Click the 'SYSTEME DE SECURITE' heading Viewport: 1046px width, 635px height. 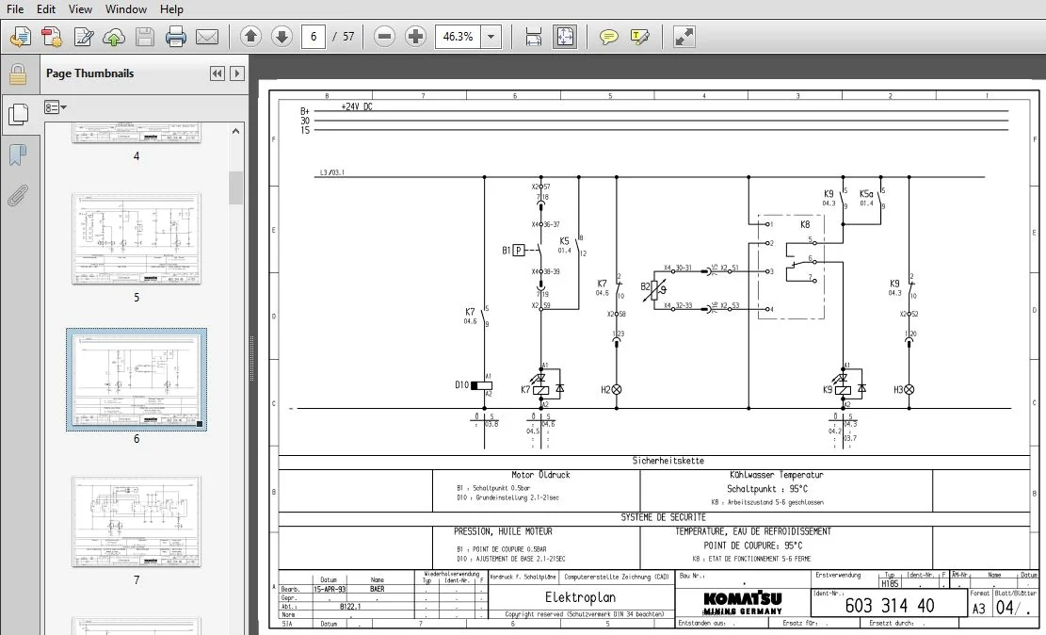point(663,517)
